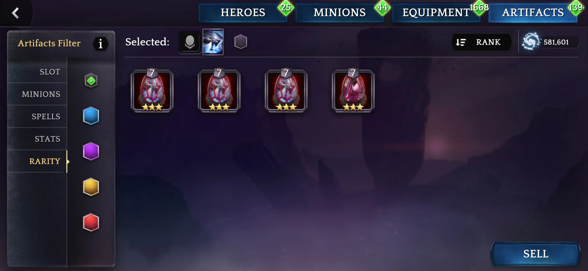Select the blue armored hero portrait
Screen dimensions: 588x271
[213, 42]
